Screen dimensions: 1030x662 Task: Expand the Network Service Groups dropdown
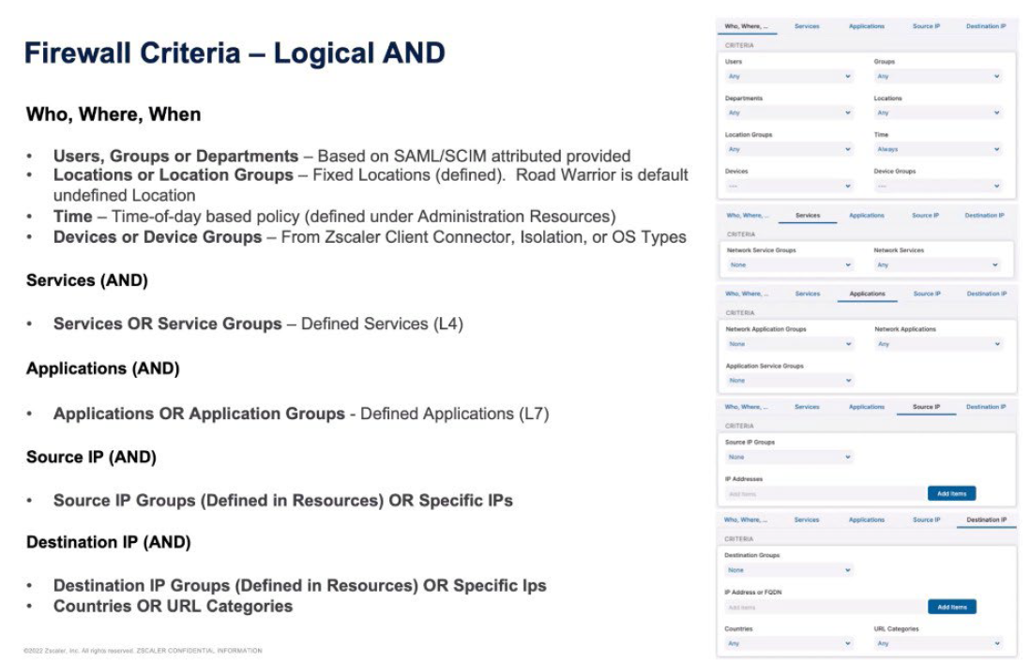789,265
